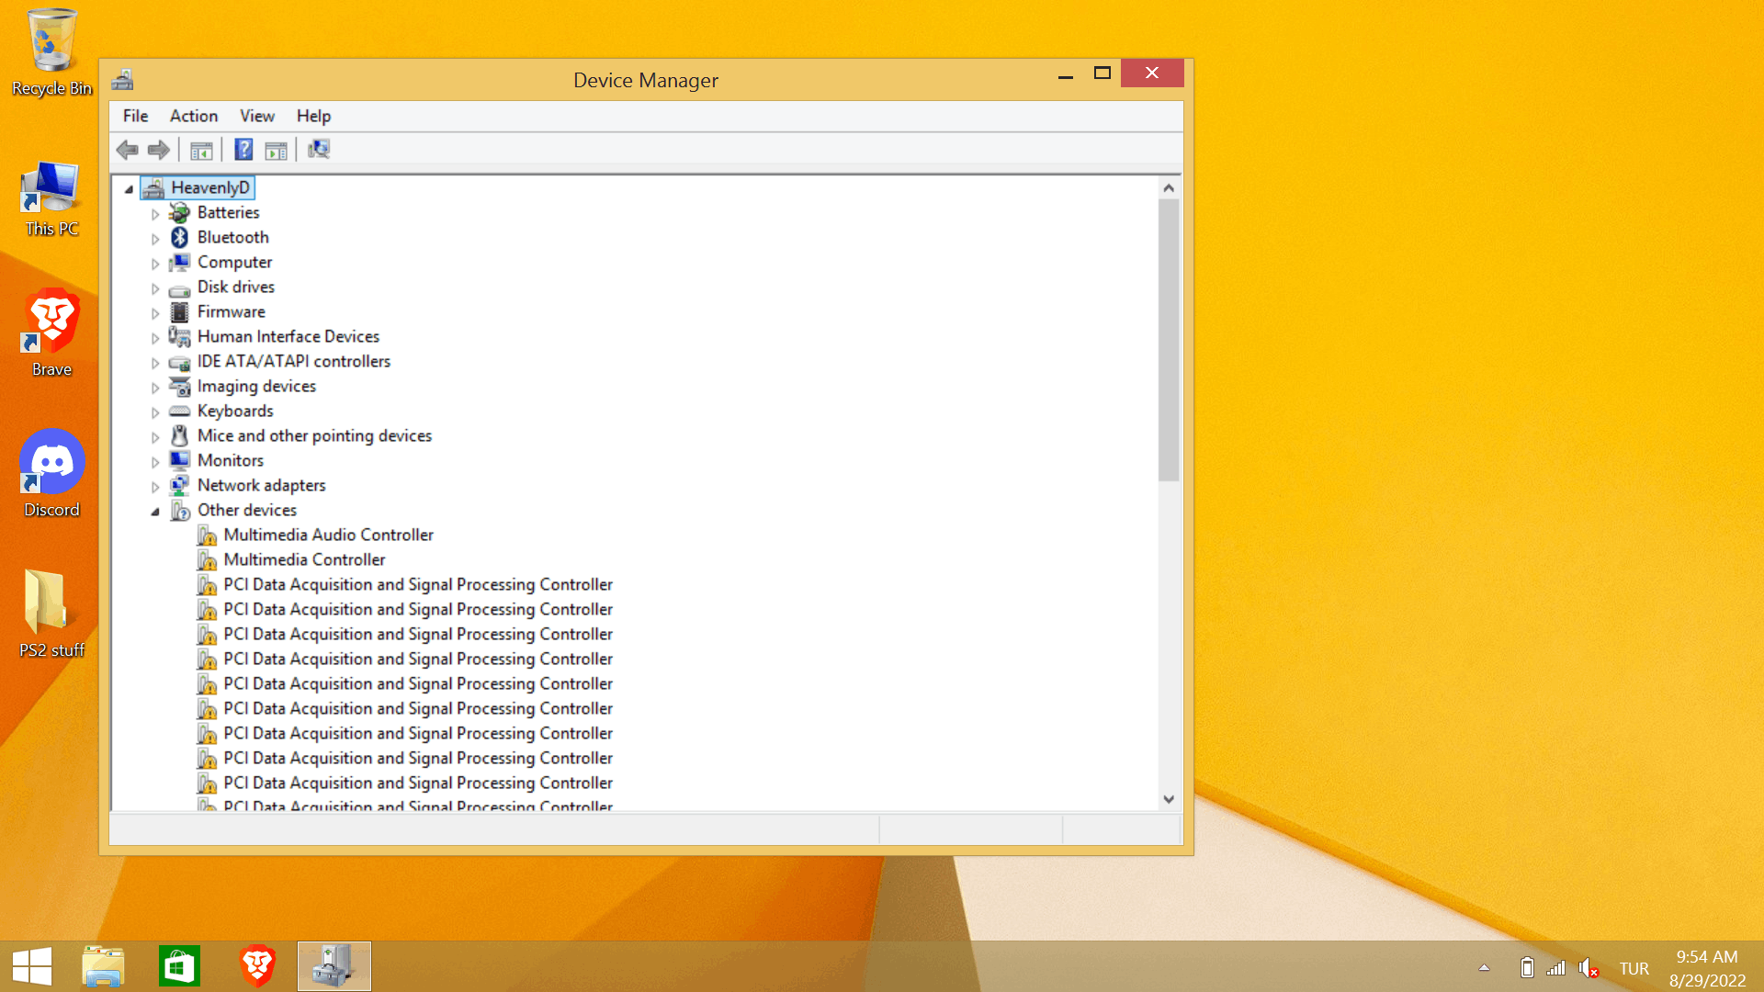Collapse the Other devices node
This screenshot has height=992, width=1764.
(x=155, y=511)
